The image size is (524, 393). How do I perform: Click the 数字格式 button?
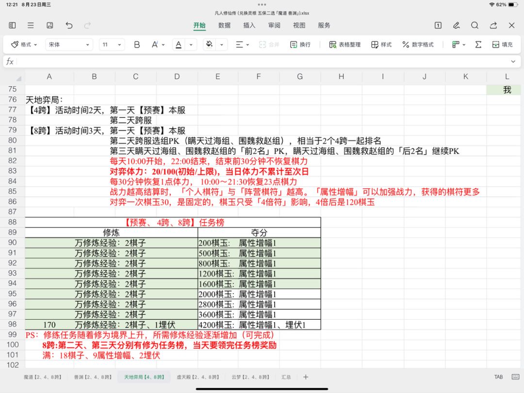pyautogui.click(x=417, y=45)
